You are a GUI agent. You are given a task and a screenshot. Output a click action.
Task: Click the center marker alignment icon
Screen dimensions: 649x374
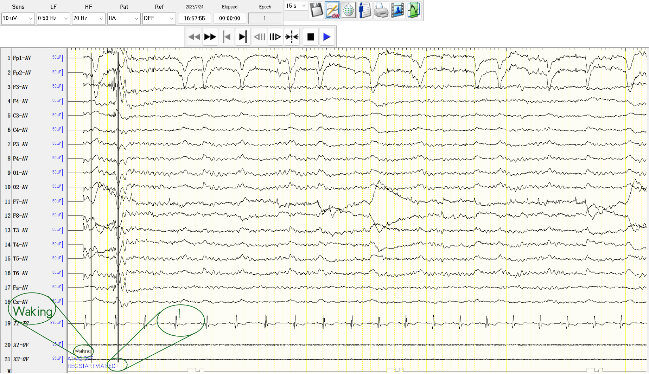292,36
